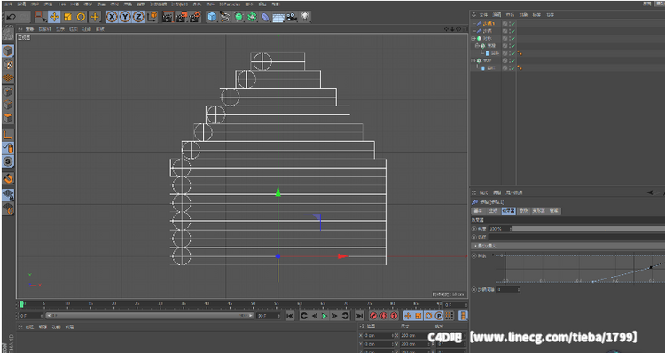
Task: Expand the min/max section triangle
Action: point(475,246)
